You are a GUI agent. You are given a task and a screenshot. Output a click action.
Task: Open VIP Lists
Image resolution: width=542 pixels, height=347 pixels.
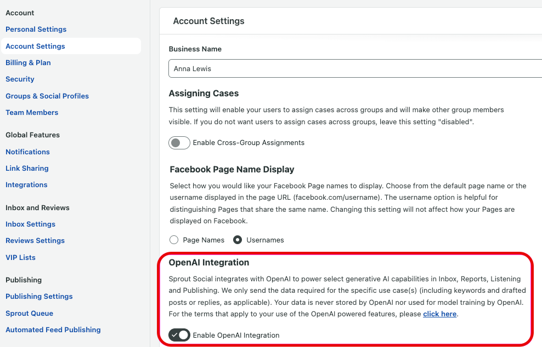(x=20, y=258)
